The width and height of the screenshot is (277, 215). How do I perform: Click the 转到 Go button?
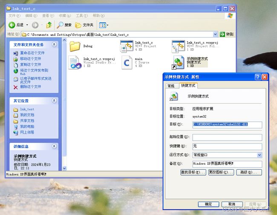(227, 34)
